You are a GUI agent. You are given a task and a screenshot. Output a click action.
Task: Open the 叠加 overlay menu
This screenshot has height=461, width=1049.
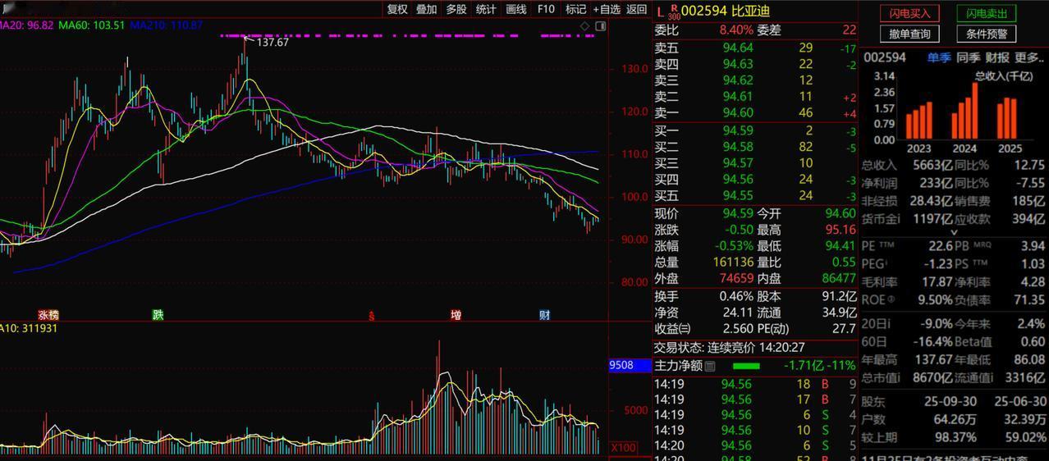point(427,9)
